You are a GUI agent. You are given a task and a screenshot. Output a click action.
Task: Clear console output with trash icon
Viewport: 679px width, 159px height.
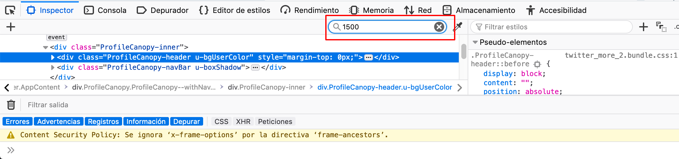pyautogui.click(x=11, y=105)
